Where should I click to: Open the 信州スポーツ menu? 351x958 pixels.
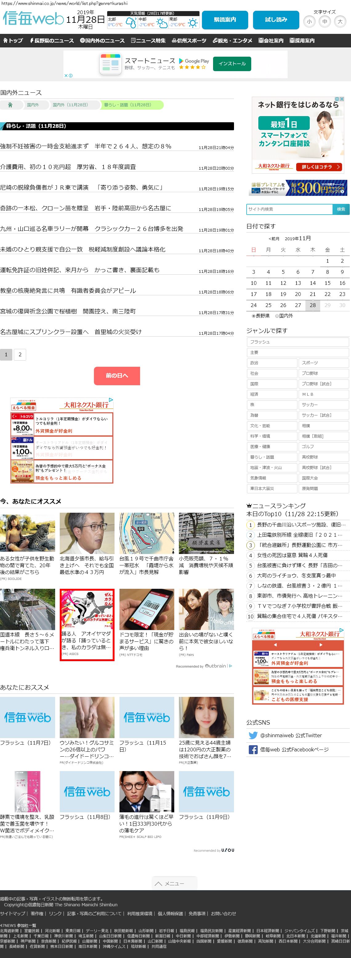pyautogui.click(x=189, y=41)
